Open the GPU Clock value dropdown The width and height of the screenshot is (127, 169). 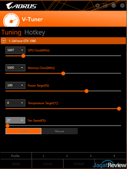[x=15, y=50]
